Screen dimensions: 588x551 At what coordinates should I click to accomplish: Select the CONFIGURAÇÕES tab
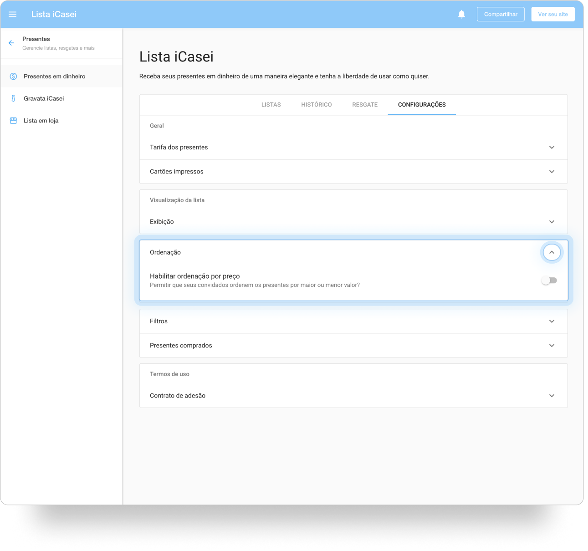[x=422, y=105]
